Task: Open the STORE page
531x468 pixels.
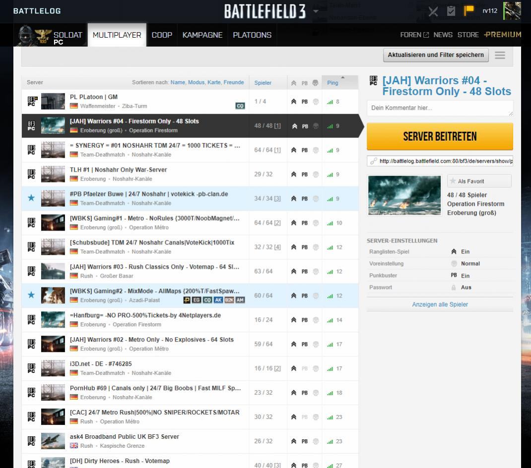Action: pyautogui.click(x=468, y=35)
